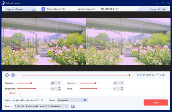Image resolution: width=172 pixels, height=112 pixels.
Task: Click the Output: 852x480 label
Action: point(158,9)
